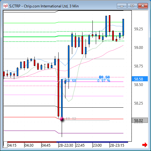Minimize the S.CTRP chart window

[122, 6]
